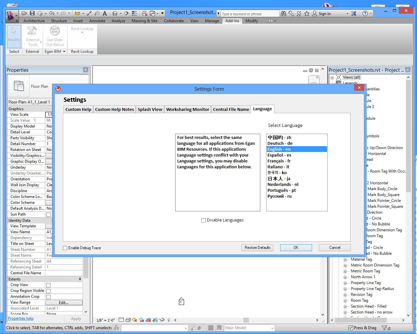The height and width of the screenshot is (334, 417).
Task: Expand the Views (all) tree node
Action: pyautogui.click(x=332, y=78)
